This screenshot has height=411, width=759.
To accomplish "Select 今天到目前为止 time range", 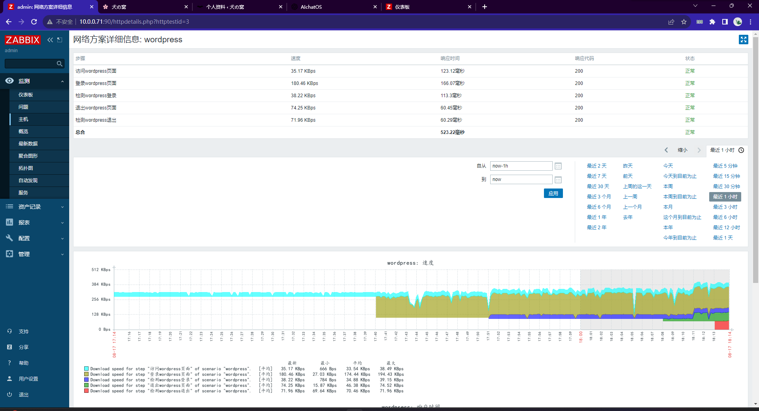I will click(680, 176).
